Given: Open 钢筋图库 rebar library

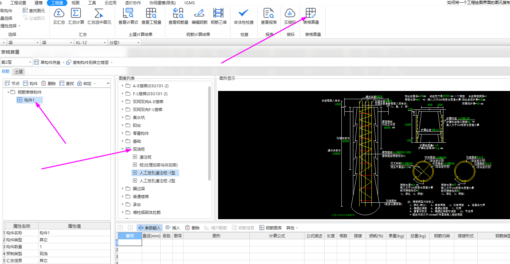Looking at the screenshot, I should (271, 228).
